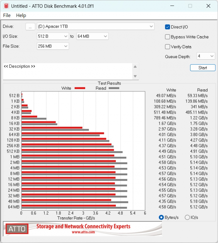
Task: Click the 128 KB row label
Action: click(x=13, y=140)
